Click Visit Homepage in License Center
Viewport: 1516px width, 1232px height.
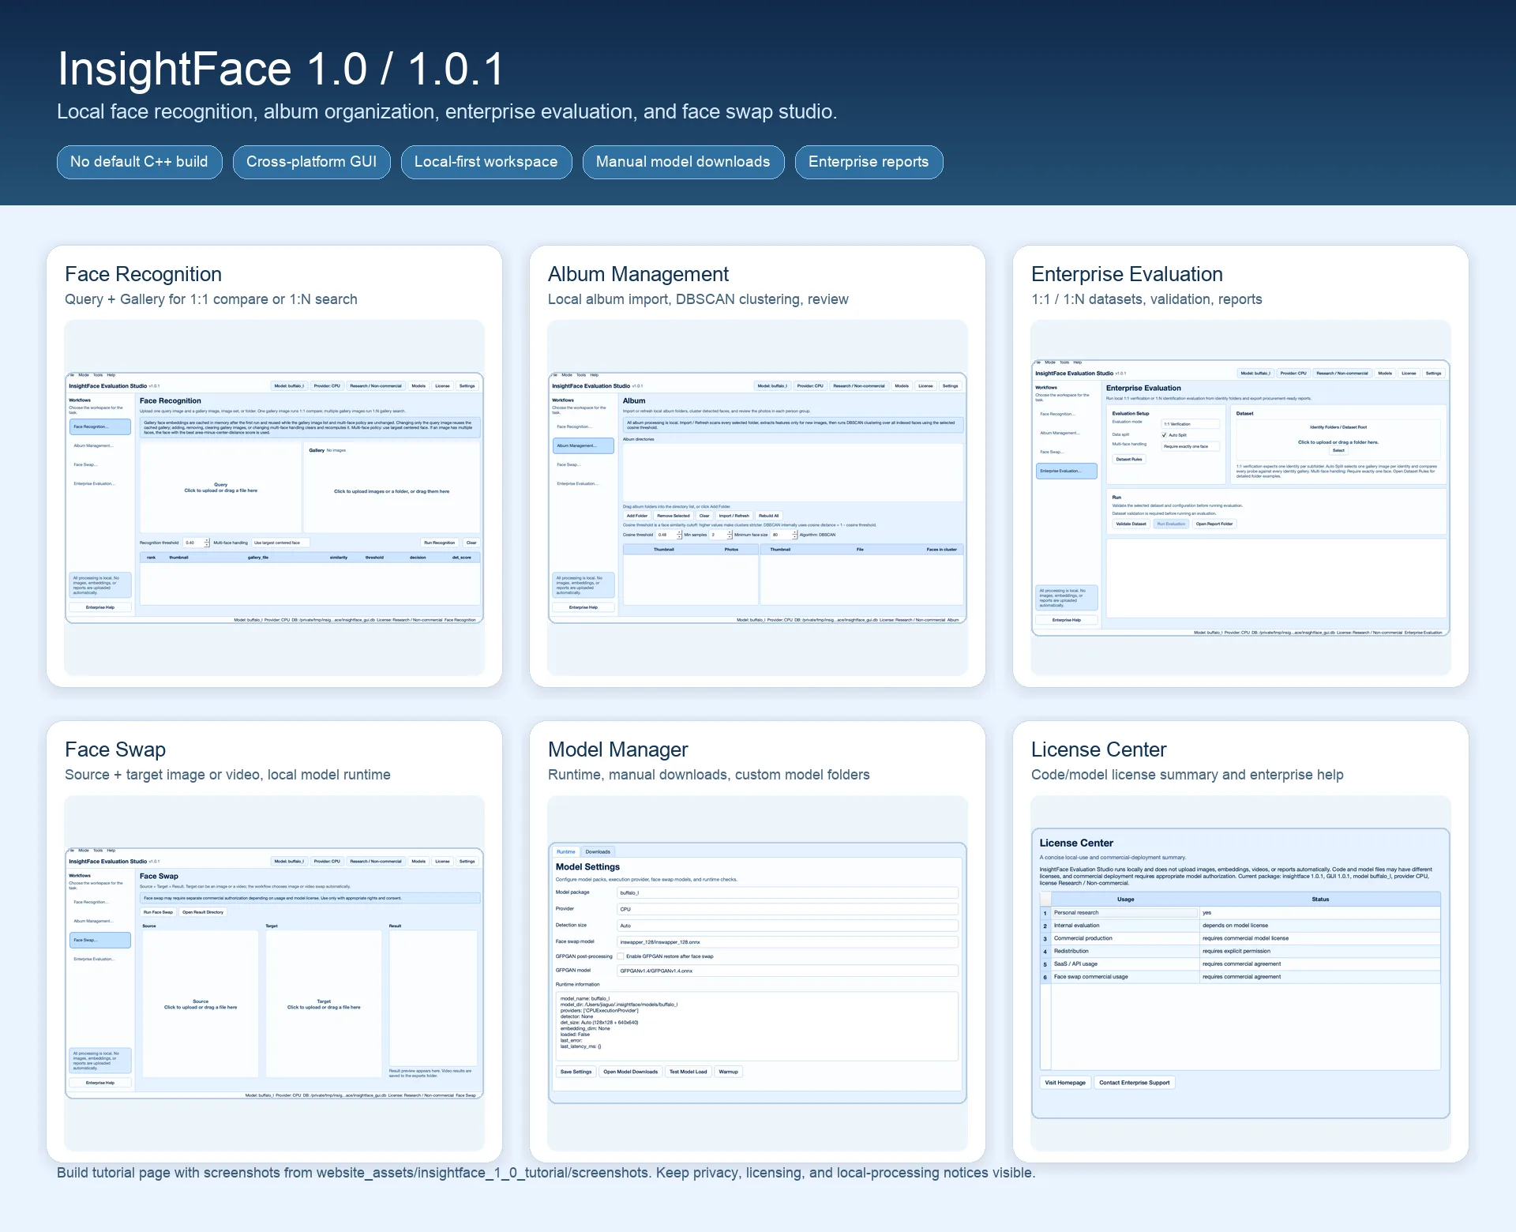coord(1065,1083)
